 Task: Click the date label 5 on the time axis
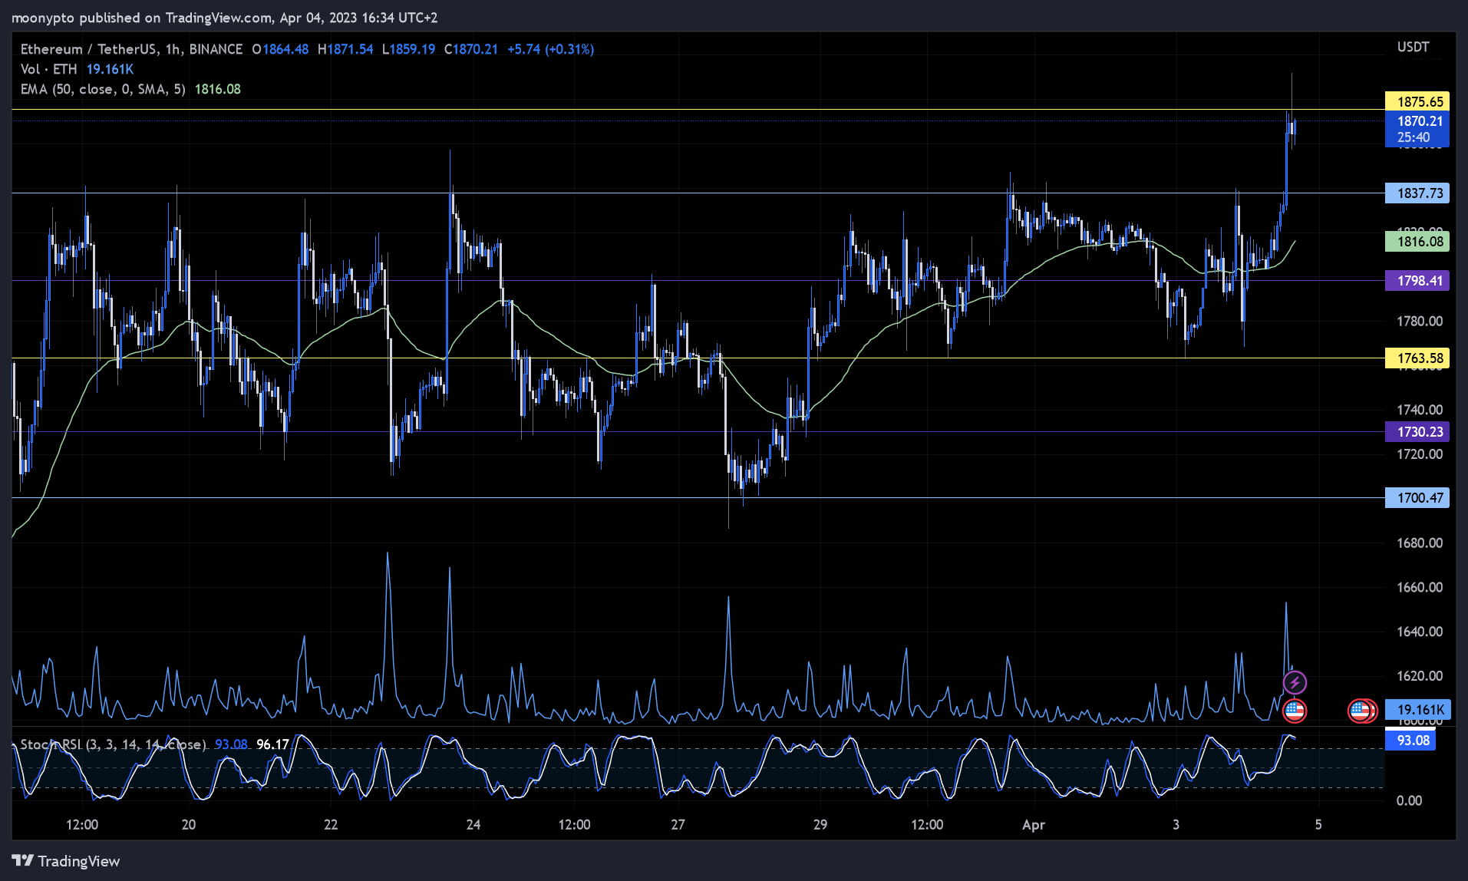click(x=1318, y=825)
